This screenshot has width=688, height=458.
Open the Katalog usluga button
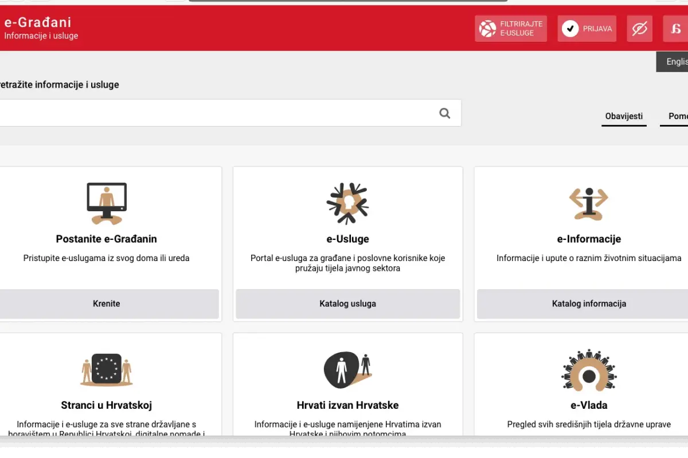[348, 303]
